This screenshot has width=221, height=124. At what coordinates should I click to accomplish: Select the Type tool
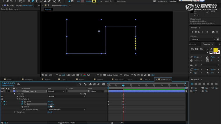37,1
